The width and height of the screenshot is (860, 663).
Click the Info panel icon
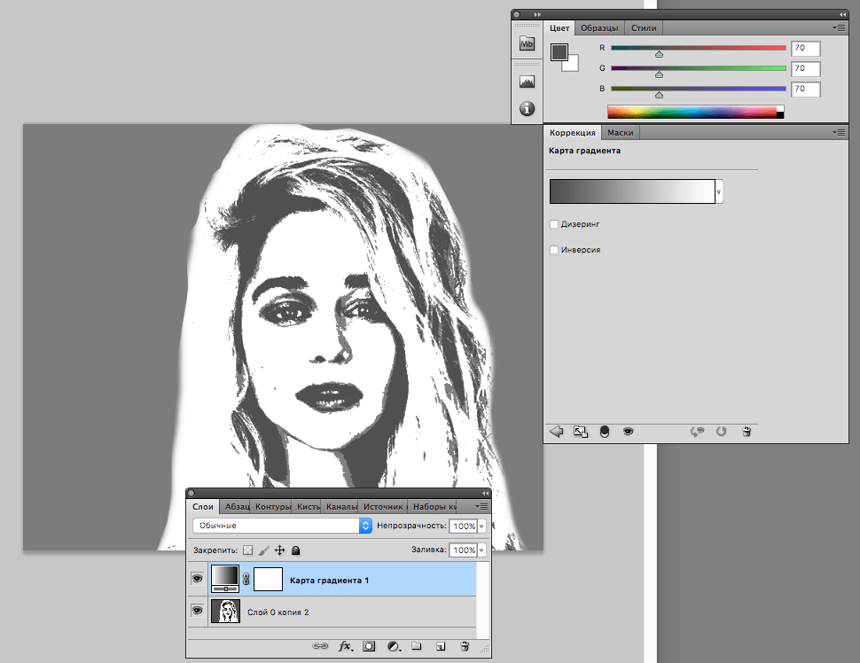(527, 108)
